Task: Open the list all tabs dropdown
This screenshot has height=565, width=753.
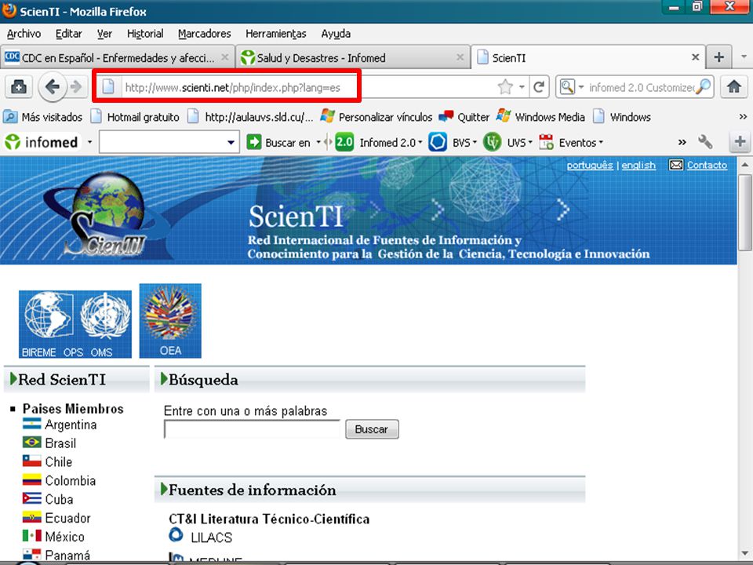Action: [744, 57]
